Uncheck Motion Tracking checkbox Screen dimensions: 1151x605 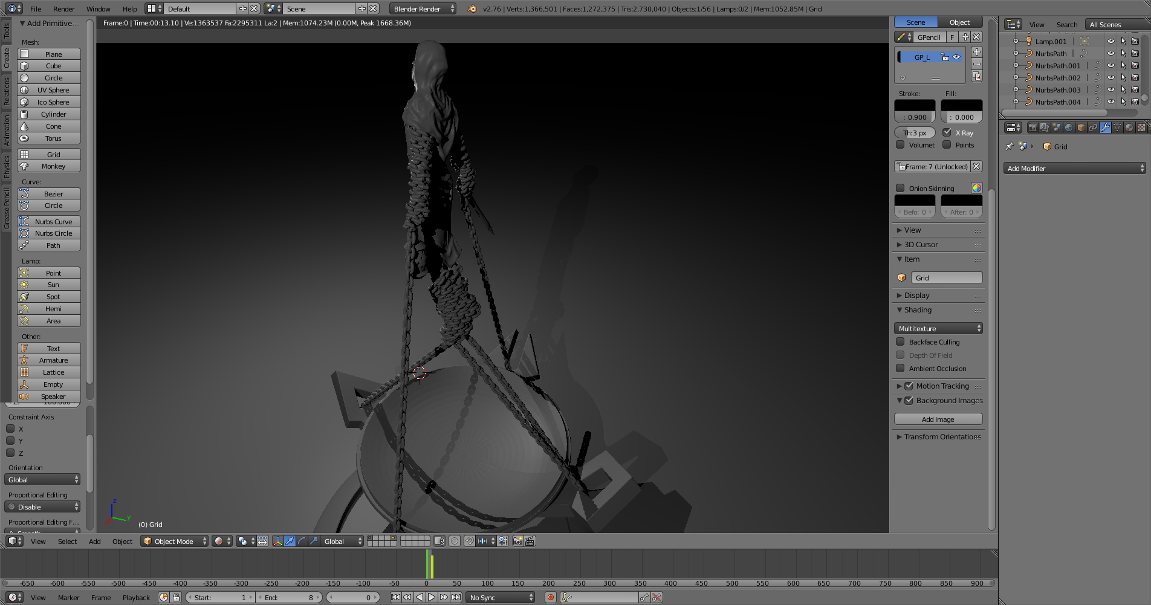coord(909,386)
